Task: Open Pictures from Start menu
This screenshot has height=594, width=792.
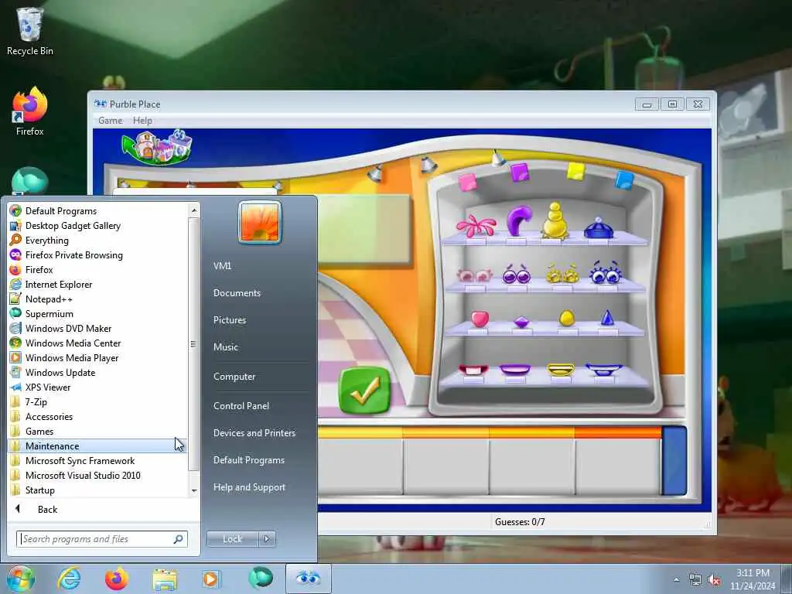Action: coord(230,319)
